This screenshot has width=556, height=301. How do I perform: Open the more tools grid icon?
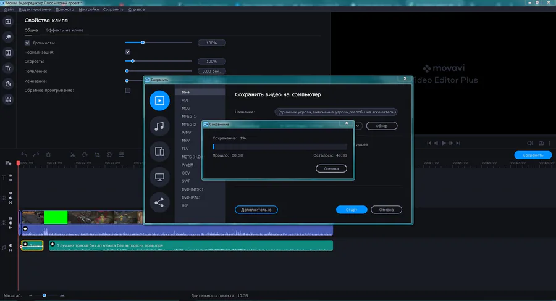[x=8, y=99]
